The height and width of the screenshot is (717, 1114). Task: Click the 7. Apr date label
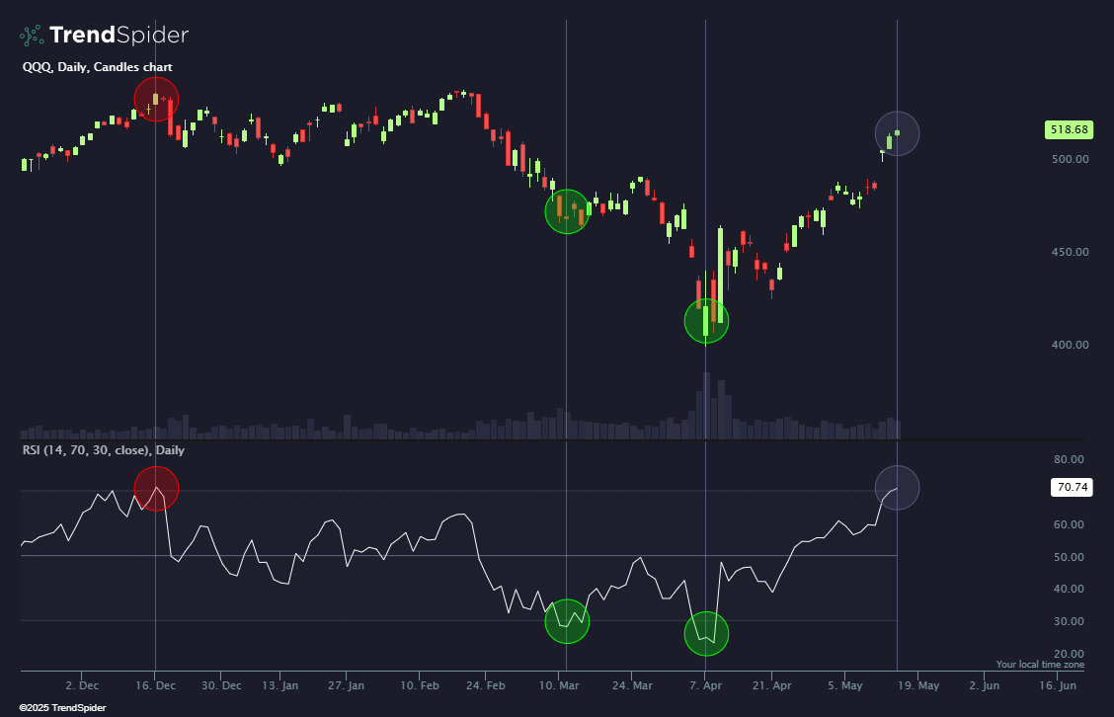(705, 685)
